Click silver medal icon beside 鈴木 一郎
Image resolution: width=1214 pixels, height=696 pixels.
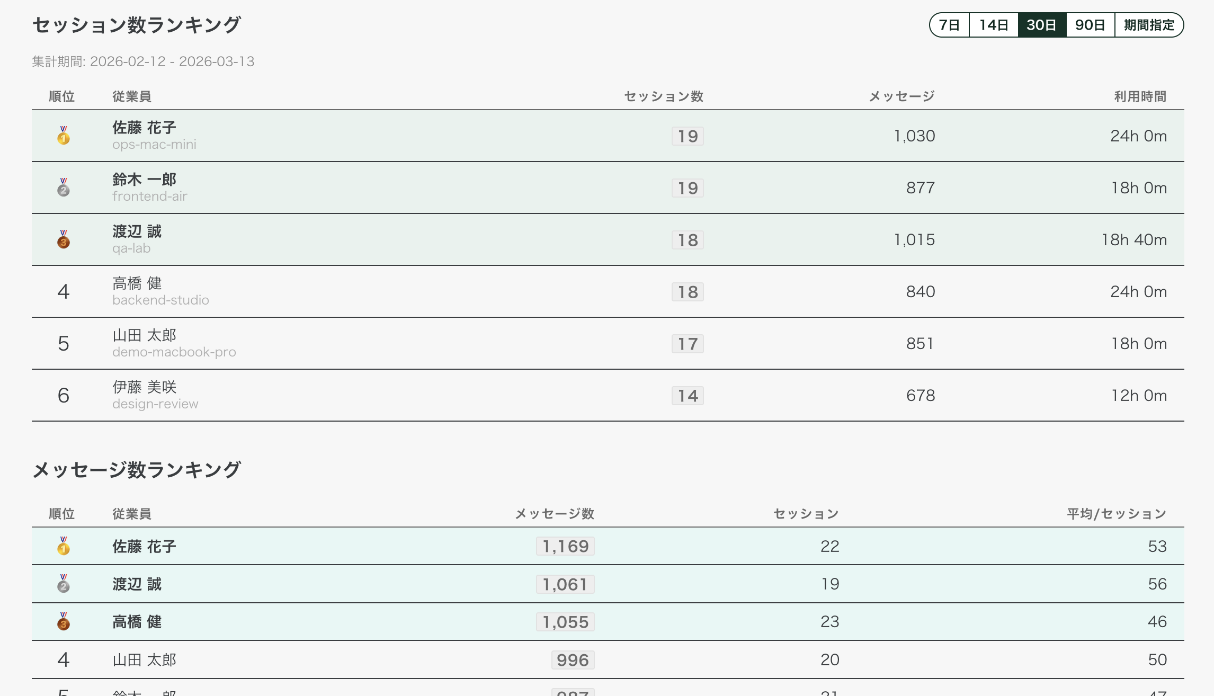click(64, 188)
